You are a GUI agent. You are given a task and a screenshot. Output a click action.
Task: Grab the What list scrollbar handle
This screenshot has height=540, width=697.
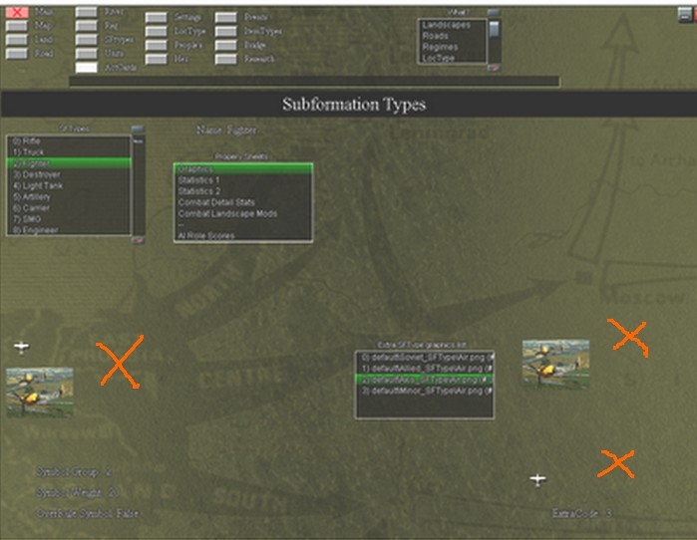coord(494,29)
